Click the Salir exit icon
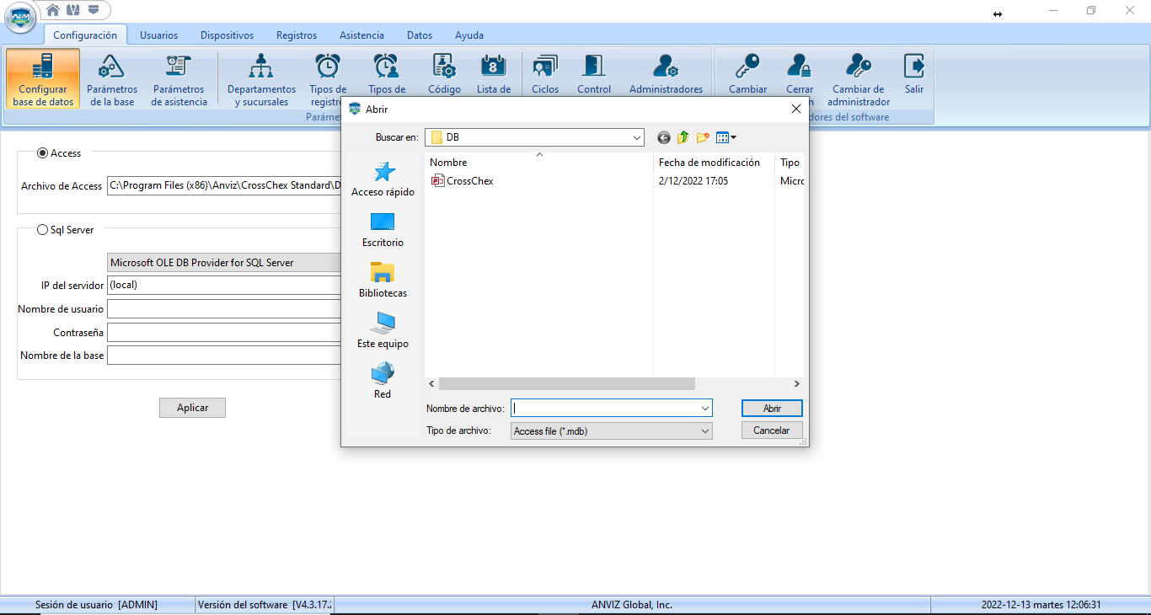1151x615 pixels. 914,66
